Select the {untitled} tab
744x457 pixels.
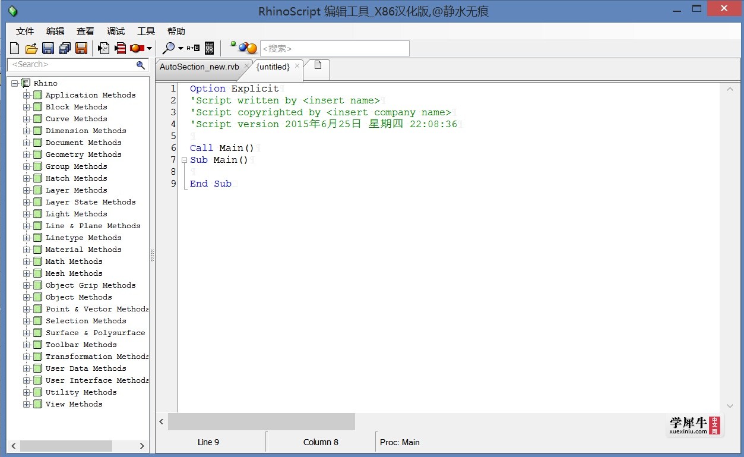(x=273, y=67)
